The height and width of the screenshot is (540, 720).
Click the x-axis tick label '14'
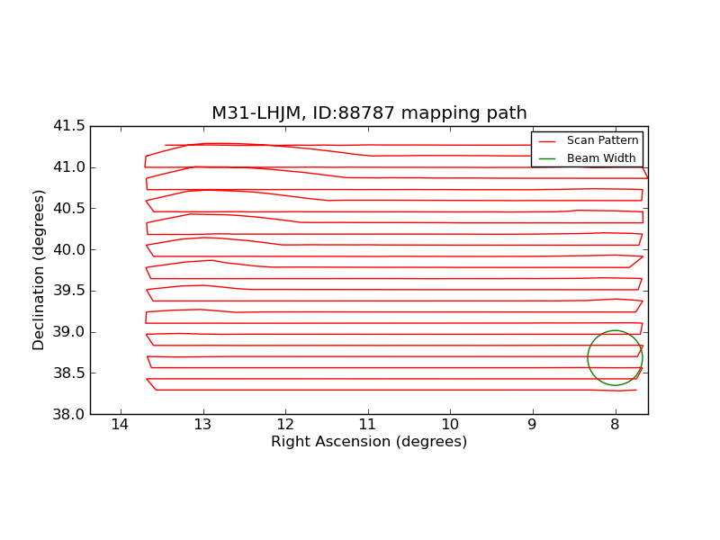(121, 424)
